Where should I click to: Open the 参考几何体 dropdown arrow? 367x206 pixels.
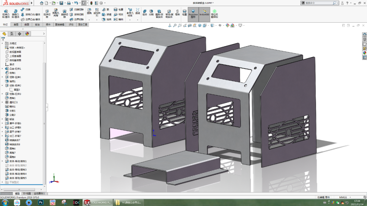[129, 20]
